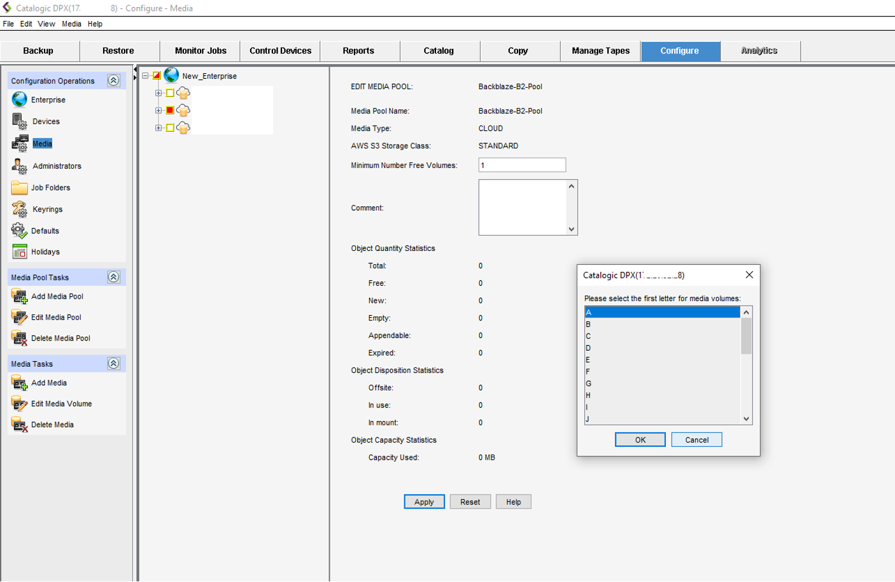Check the first media pool checkbox
The height and width of the screenshot is (582, 895).
coord(170,93)
